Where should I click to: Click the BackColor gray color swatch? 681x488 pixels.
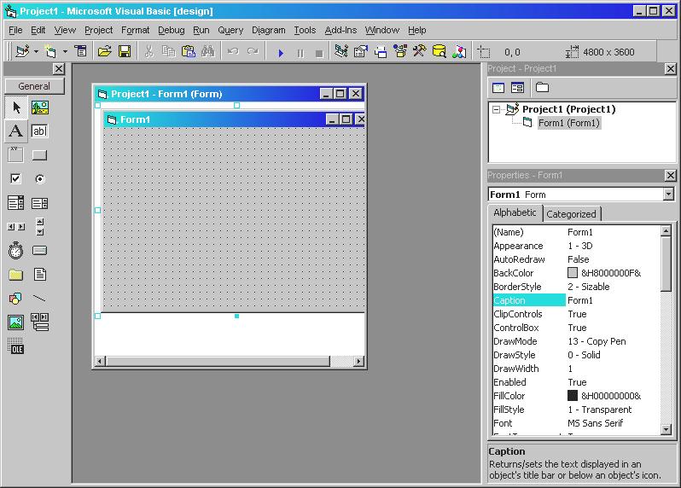(573, 273)
